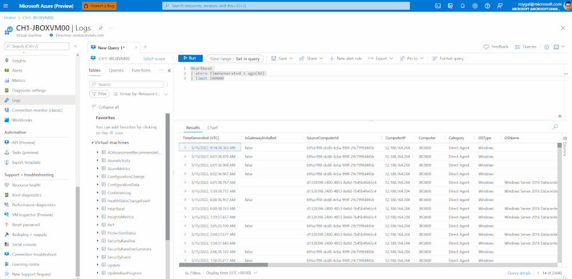Screen dimensions: 572x279
Task: Click the user account avatar
Action: tap(567, 6)
